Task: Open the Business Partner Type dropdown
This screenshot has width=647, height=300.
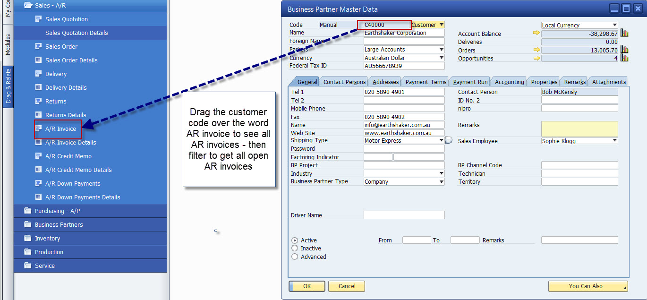Action: click(441, 182)
